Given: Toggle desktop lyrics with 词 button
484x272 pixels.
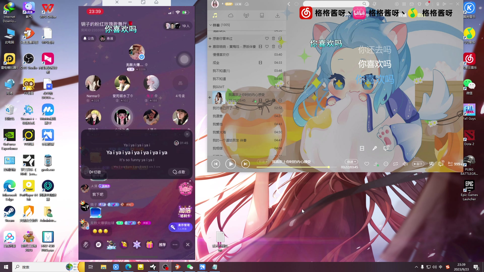Looking at the screenshot, I should (x=431, y=164).
